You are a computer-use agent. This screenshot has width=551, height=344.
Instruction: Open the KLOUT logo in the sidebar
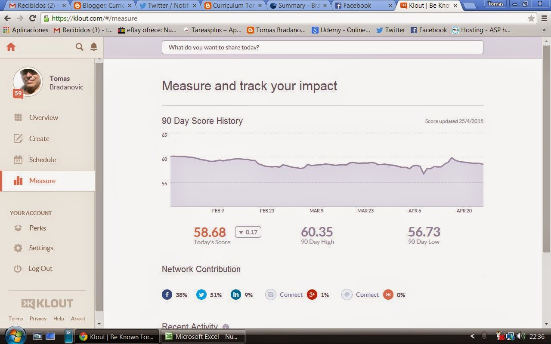(x=47, y=304)
